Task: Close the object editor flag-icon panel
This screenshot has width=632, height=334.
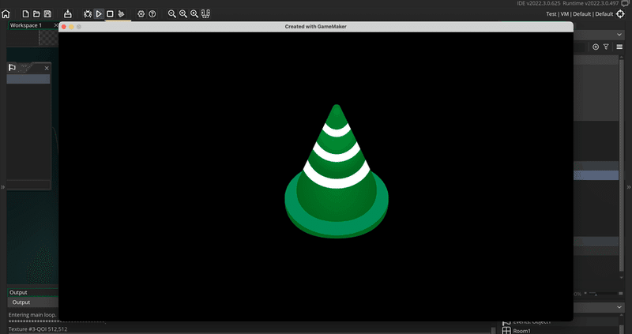Action: [x=47, y=68]
